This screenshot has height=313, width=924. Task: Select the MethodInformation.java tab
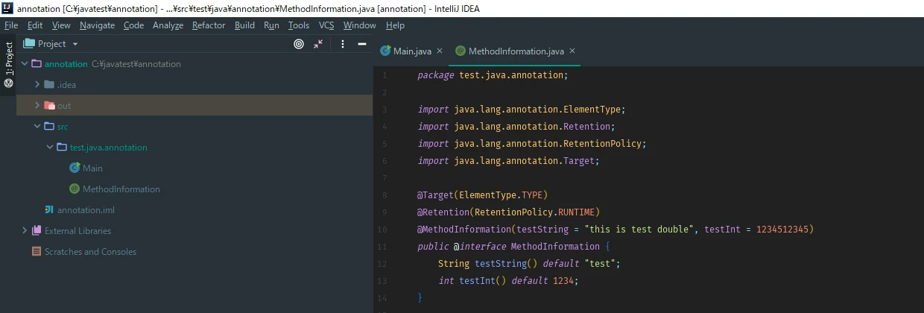tap(516, 51)
